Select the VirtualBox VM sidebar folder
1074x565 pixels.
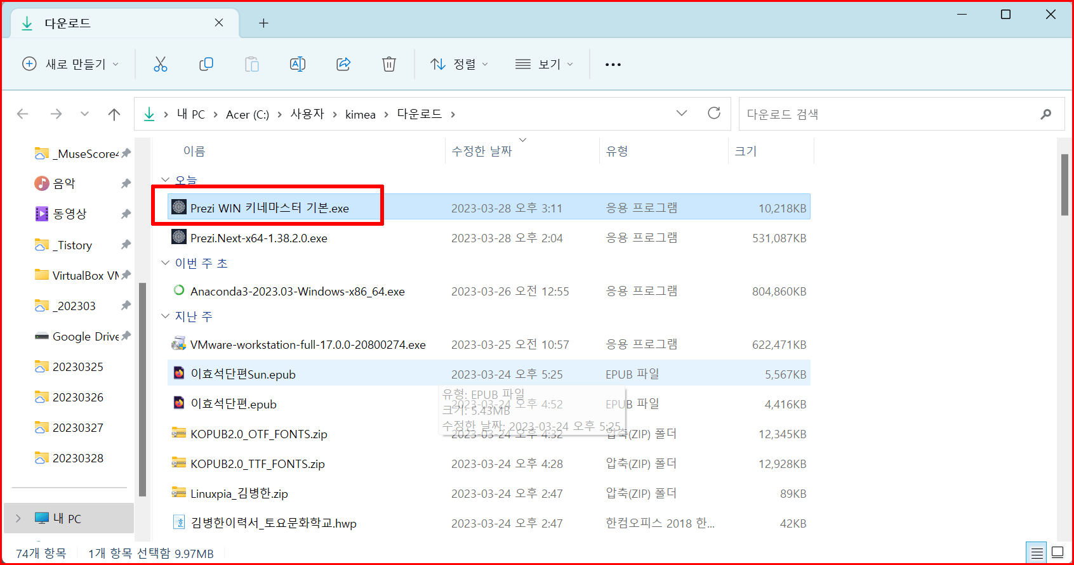tap(76, 275)
